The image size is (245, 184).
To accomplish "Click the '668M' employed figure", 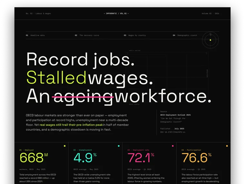I will pyautogui.click(x=34, y=158).
